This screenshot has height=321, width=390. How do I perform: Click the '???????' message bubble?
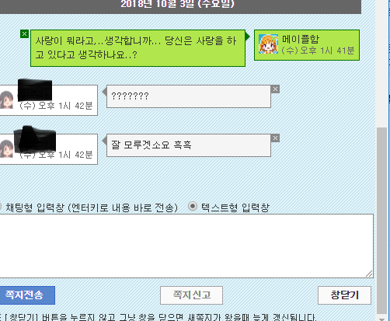[x=189, y=96]
